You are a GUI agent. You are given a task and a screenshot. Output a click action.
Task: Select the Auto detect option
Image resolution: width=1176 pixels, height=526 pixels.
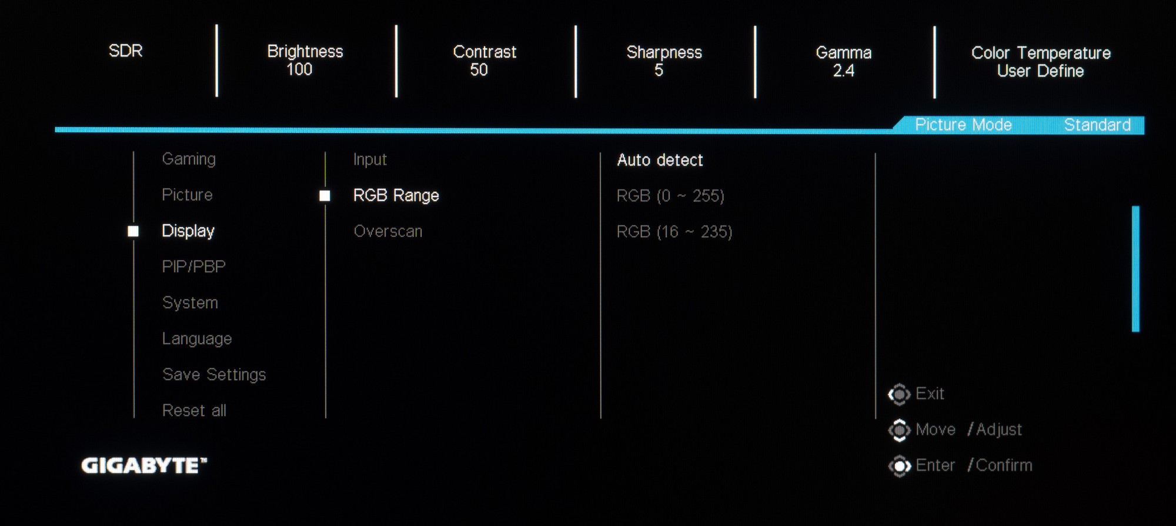point(660,160)
